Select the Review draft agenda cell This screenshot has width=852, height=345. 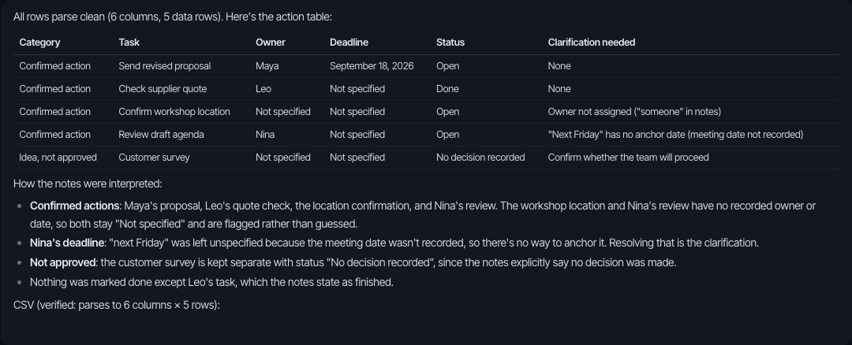(x=161, y=135)
